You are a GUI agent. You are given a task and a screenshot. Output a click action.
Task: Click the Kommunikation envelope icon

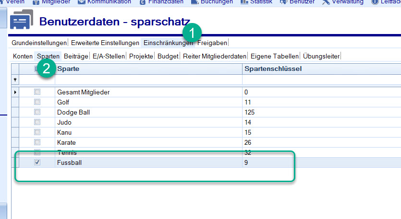point(81,2)
